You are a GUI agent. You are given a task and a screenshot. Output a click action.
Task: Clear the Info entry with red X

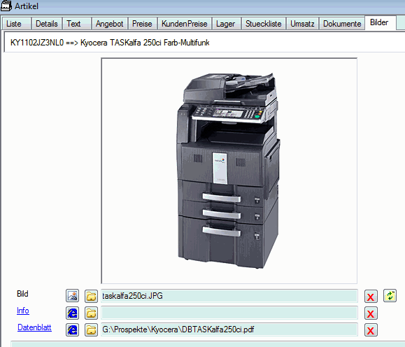point(371,313)
